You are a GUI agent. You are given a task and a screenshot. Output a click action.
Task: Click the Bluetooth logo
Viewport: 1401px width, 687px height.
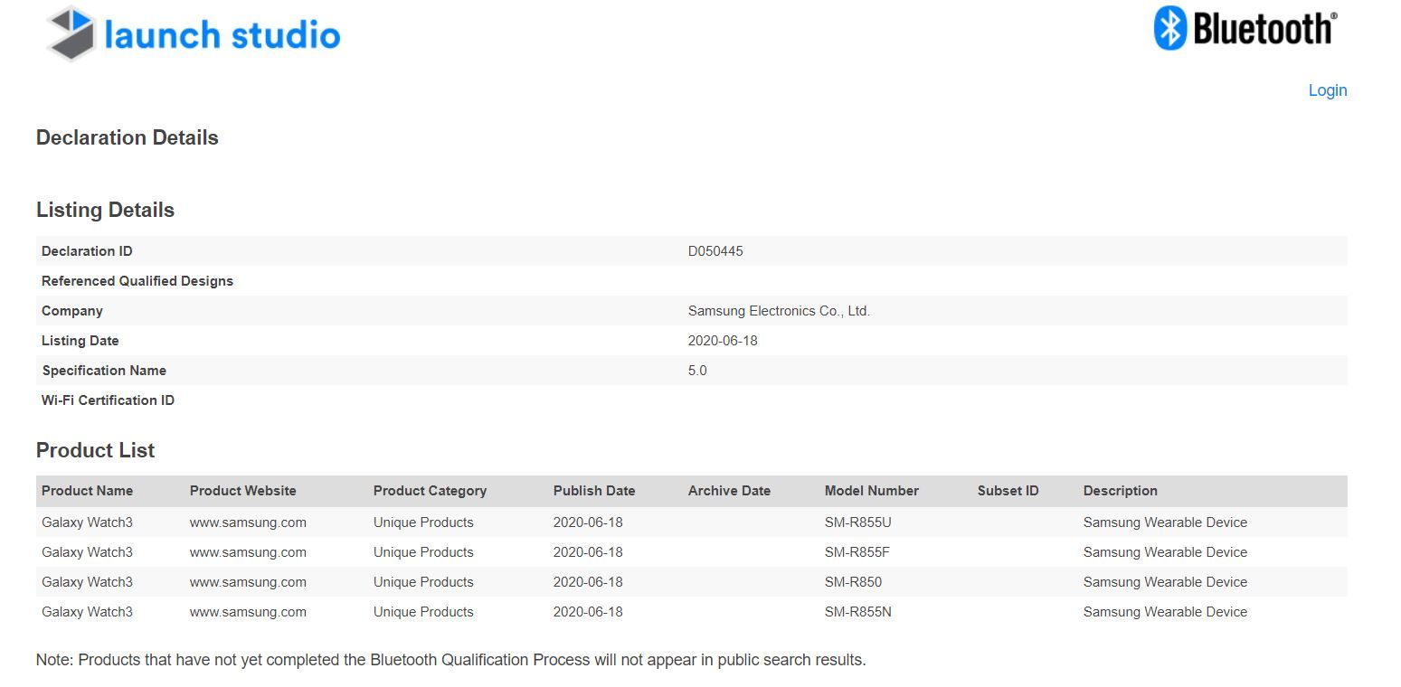pyautogui.click(x=1245, y=28)
